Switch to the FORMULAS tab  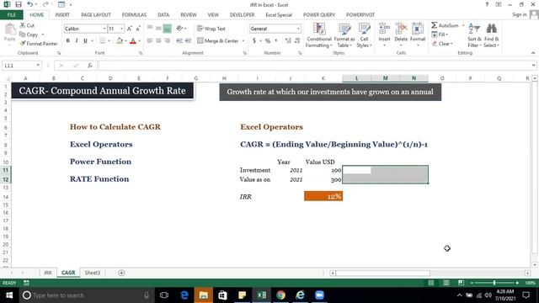coord(134,15)
